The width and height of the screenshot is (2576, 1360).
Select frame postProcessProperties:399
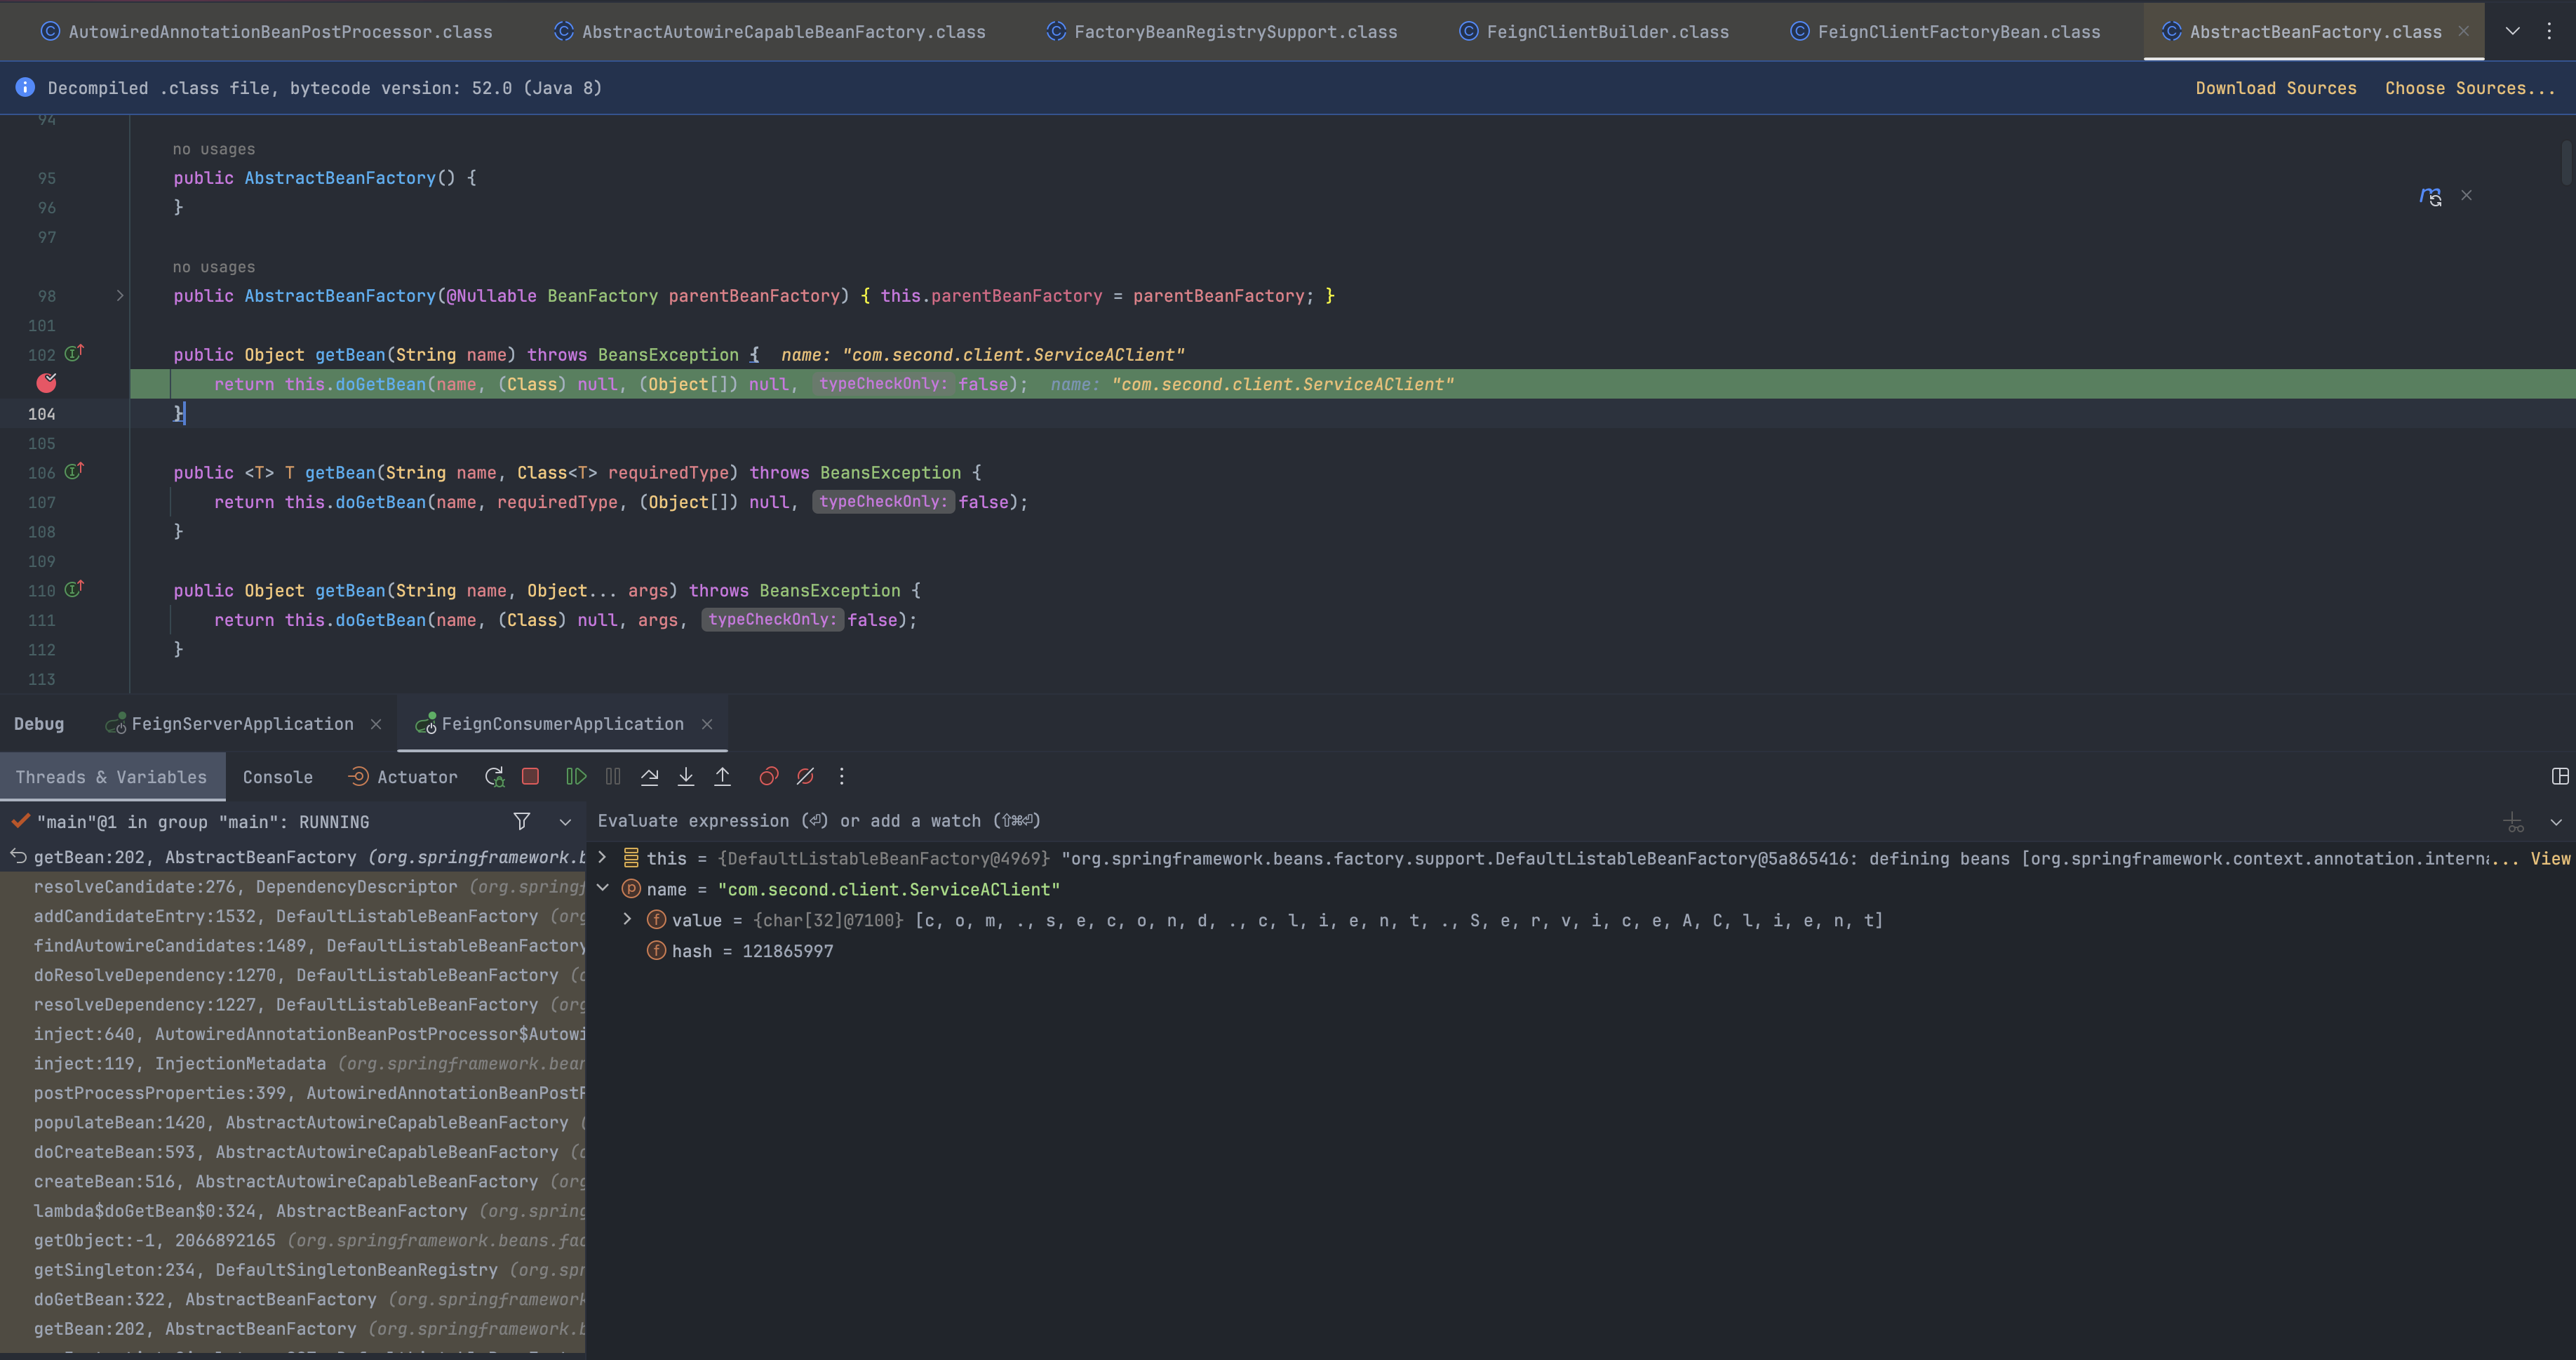point(293,1093)
